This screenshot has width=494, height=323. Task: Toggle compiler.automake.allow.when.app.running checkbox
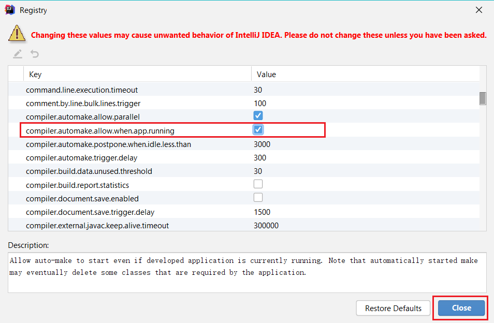pos(258,129)
